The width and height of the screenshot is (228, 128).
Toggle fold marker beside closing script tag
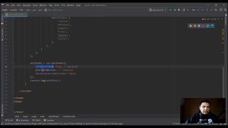coord(13,91)
